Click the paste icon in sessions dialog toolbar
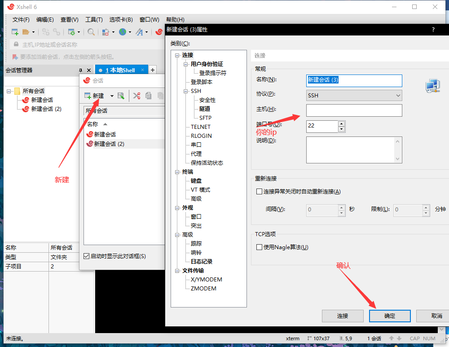This screenshot has width=449, height=347. (x=160, y=96)
